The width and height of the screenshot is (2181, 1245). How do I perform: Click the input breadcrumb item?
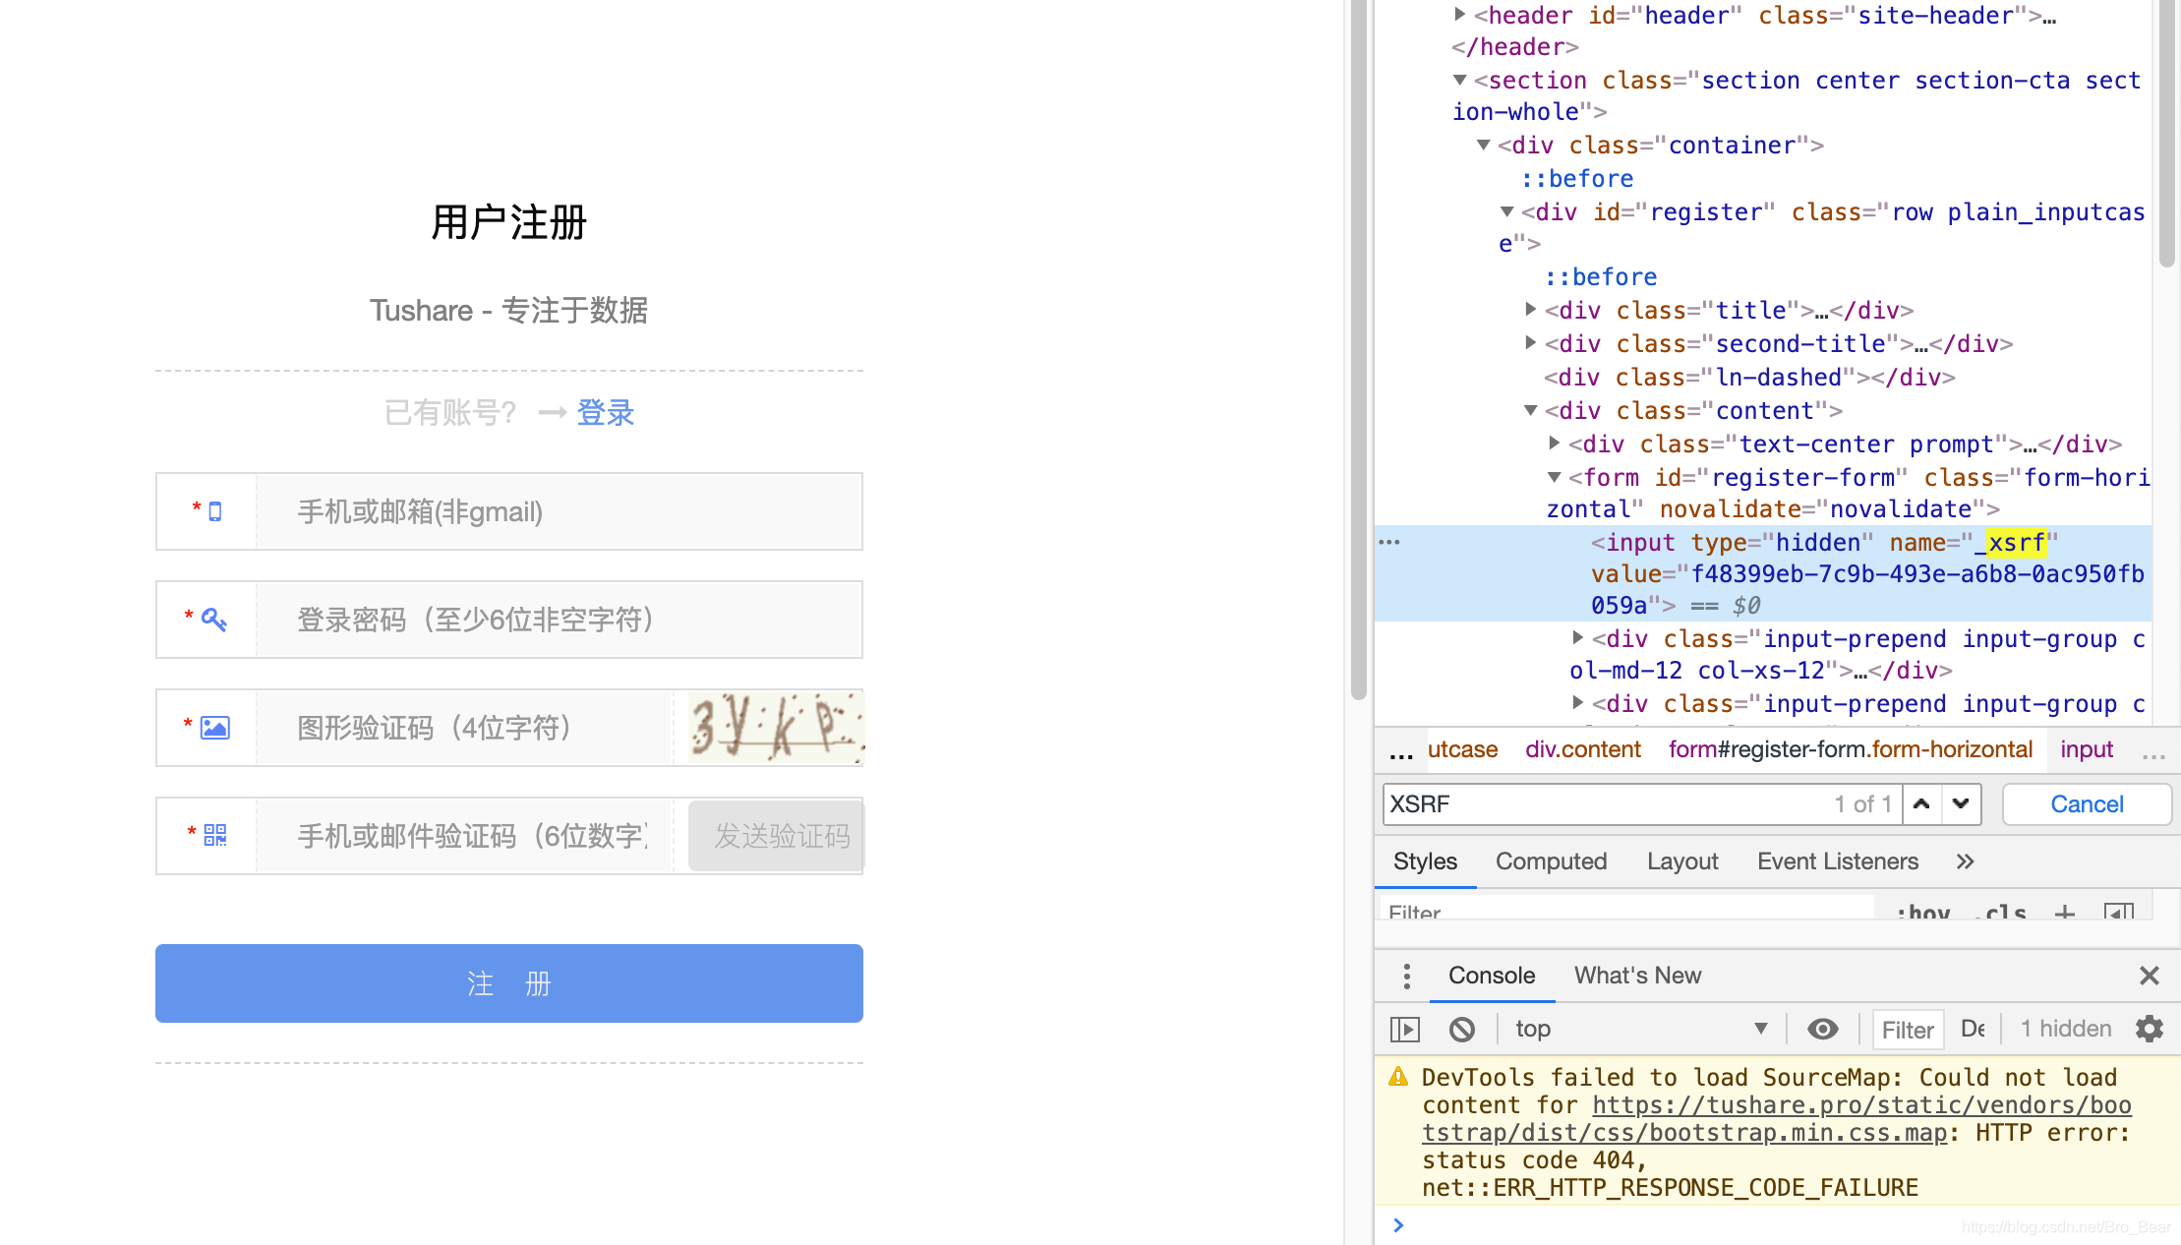2087,749
